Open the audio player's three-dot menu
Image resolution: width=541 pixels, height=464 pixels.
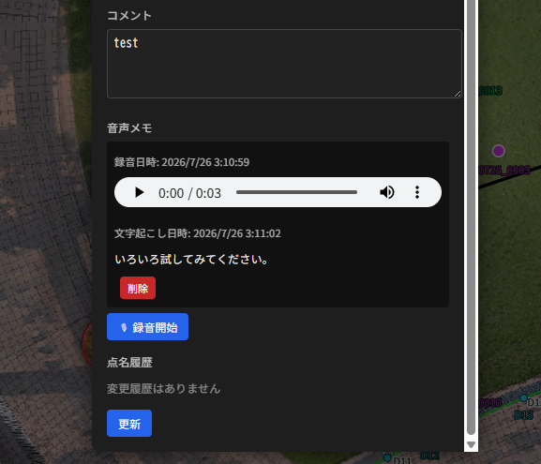coord(417,192)
